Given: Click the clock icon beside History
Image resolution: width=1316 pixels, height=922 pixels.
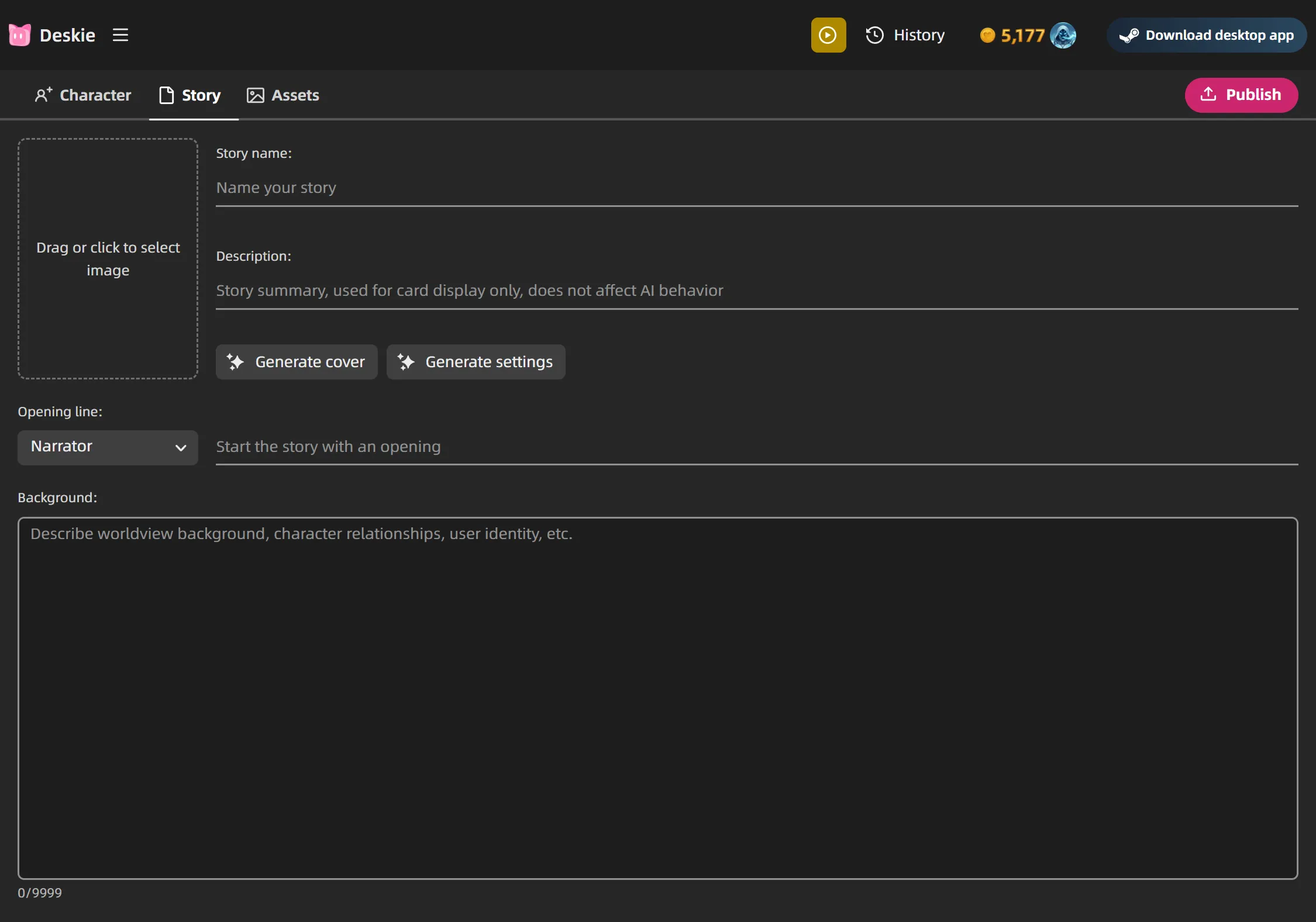Looking at the screenshot, I should [874, 35].
